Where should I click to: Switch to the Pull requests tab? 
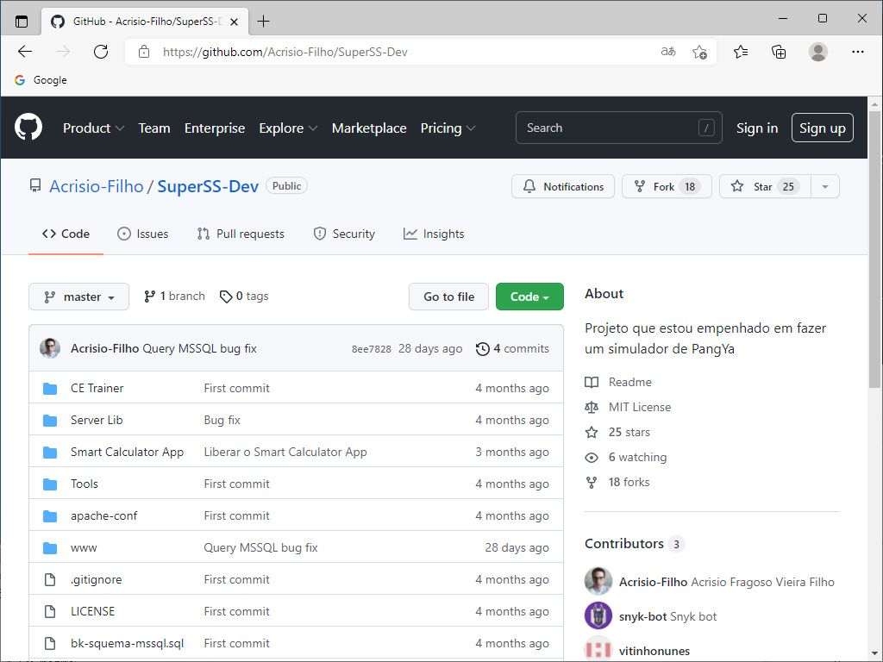pyautogui.click(x=241, y=234)
